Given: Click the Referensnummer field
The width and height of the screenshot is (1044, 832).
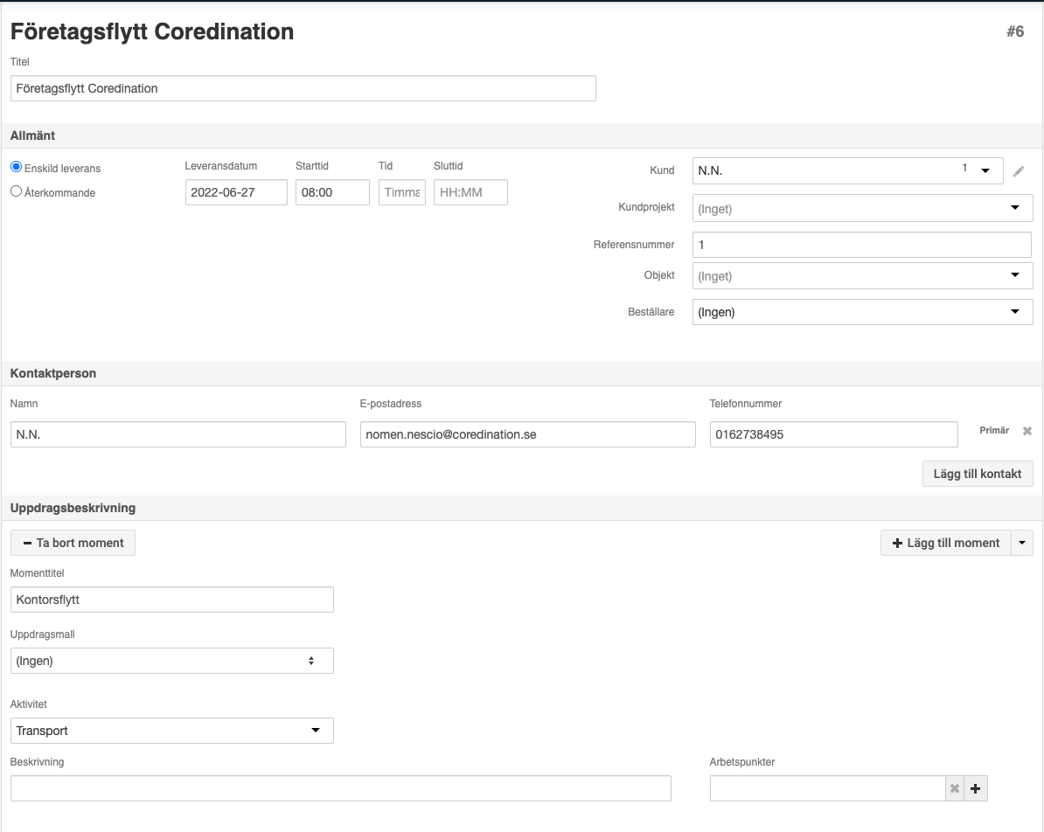Looking at the screenshot, I should click(862, 245).
